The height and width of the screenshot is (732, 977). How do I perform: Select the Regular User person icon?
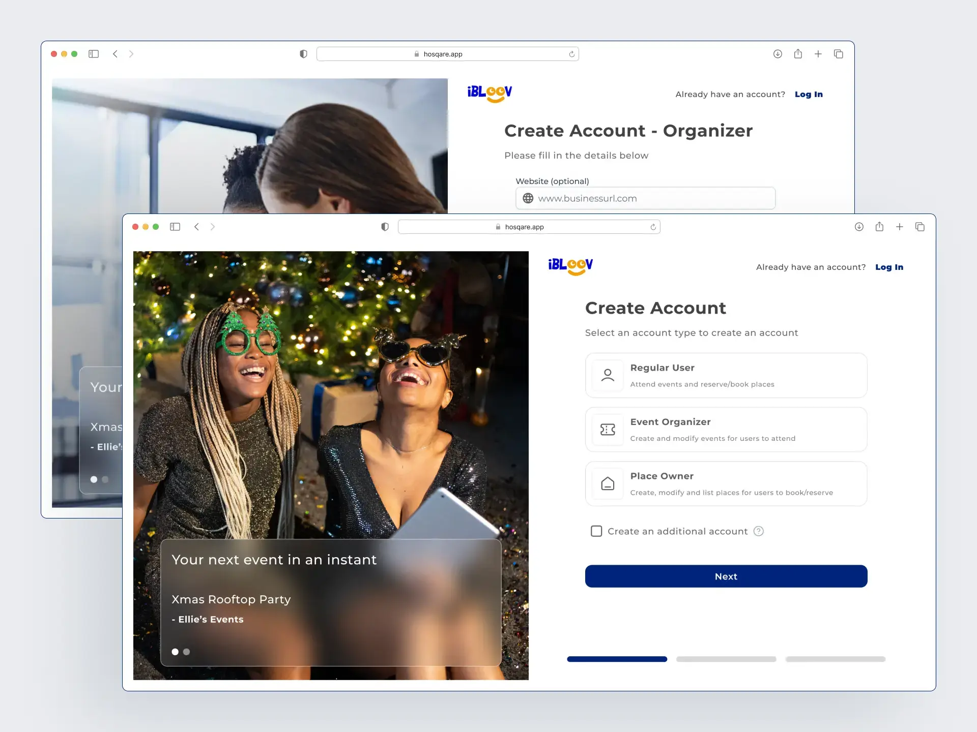click(x=608, y=375)
